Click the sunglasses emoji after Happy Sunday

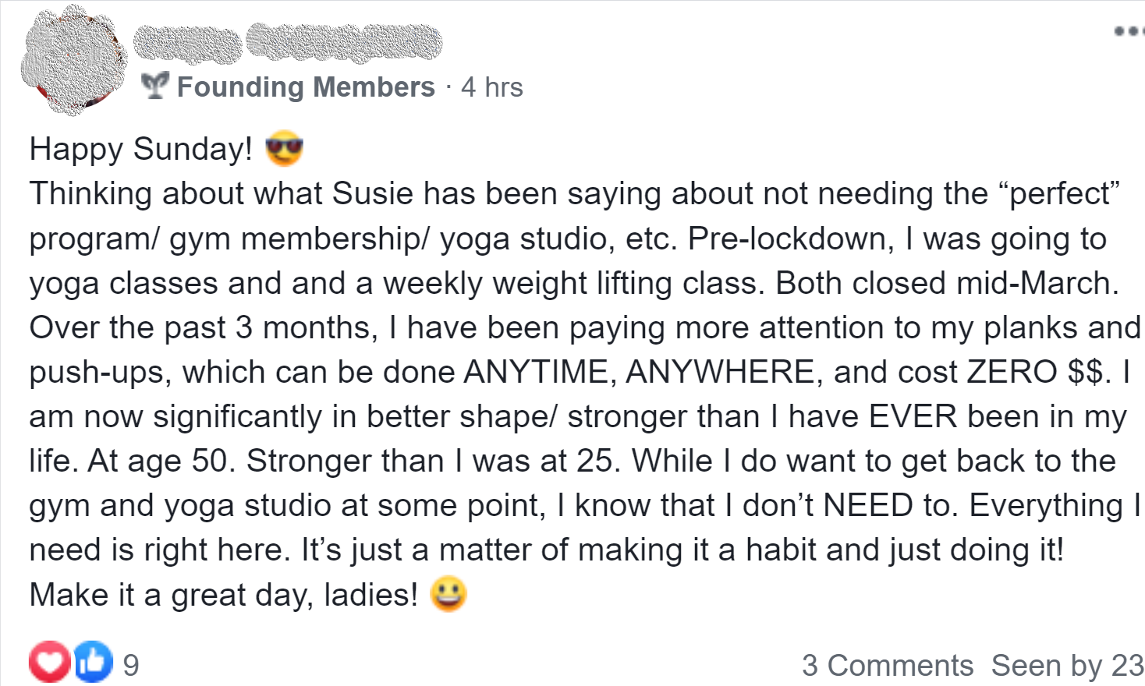284,148
